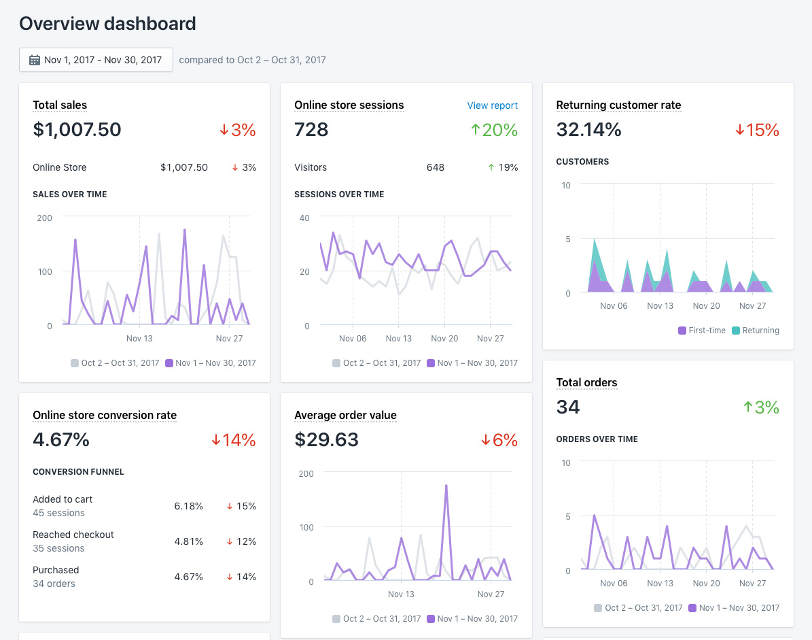Click the compared to Oct 2 – Oct 31 text
Viewport: 812px width, 640px height.
(252, 60)
